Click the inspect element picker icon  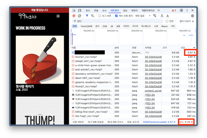74,10
